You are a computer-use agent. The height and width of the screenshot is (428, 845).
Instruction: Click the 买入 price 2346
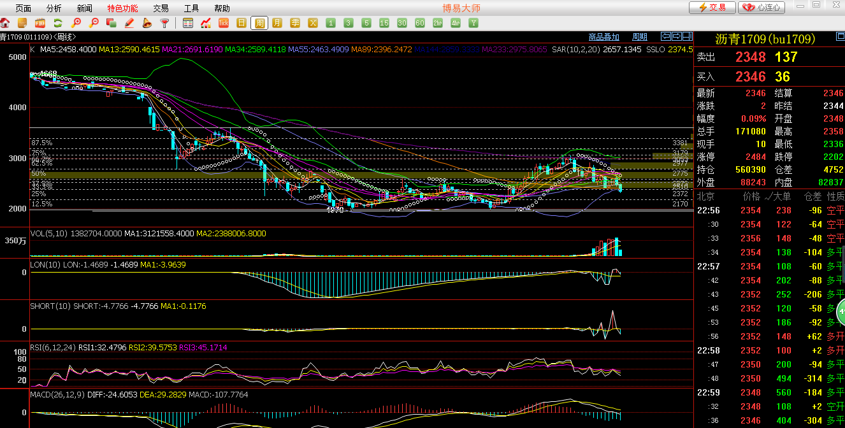(751, 77)
